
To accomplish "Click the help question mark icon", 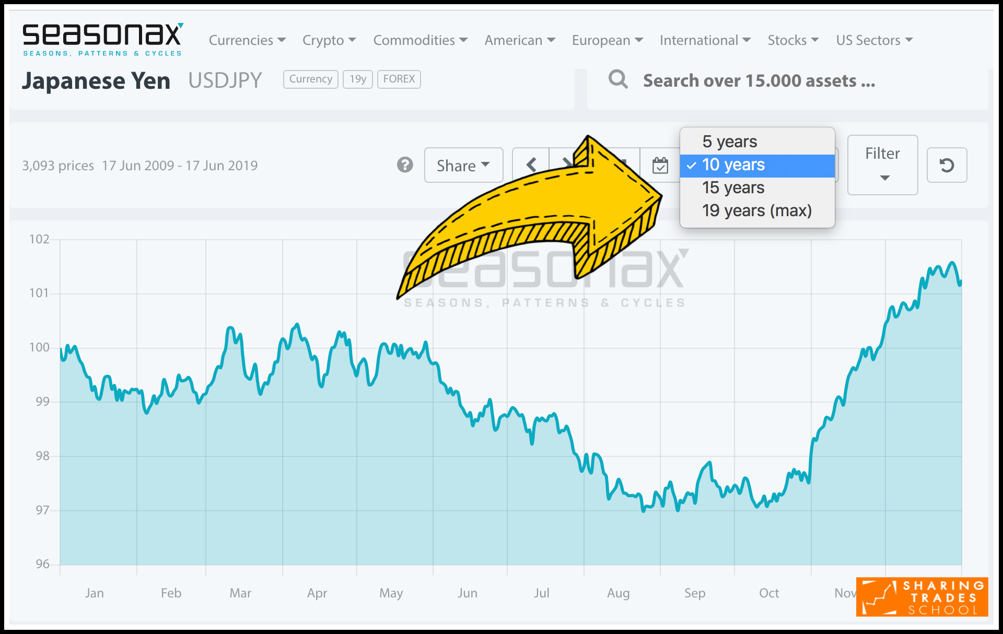I will (x=405, y=165).
